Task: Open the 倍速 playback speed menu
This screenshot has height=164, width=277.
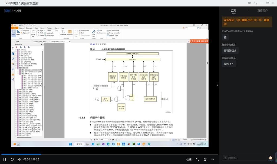Action: click(x=189, y=159)
